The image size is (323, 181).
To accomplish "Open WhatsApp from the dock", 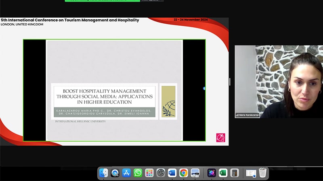I will tap(138, 173).
